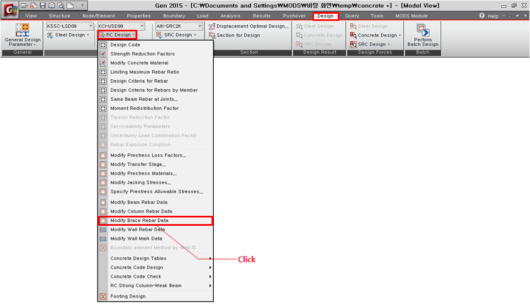530x305 pixels.
Task: Click the Modify Transfer Stage icon
Action: (103, 165)
